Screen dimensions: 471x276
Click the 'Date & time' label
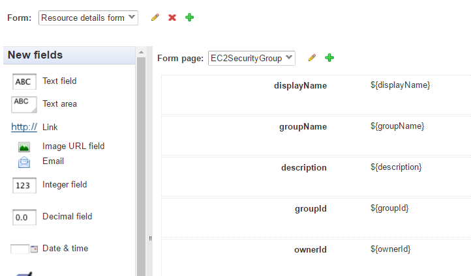click(x=65, y=248)
